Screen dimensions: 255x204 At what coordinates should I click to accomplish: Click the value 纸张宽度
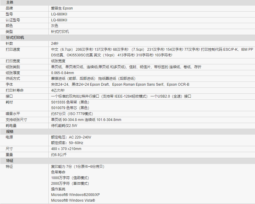[x=58, y=61]
